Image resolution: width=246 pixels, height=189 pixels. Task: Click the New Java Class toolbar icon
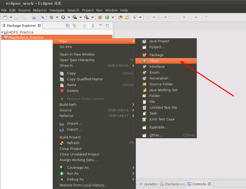coord(107,17)
